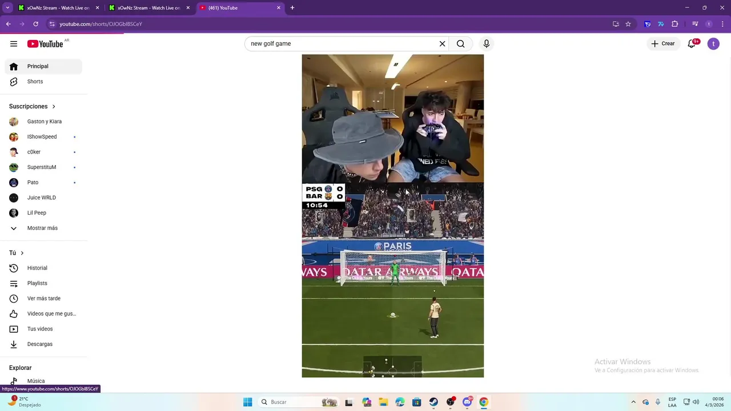Reload the current page
Image resolution: width=731 pixels, height=411 pixels.
click(x=36, y=24)
